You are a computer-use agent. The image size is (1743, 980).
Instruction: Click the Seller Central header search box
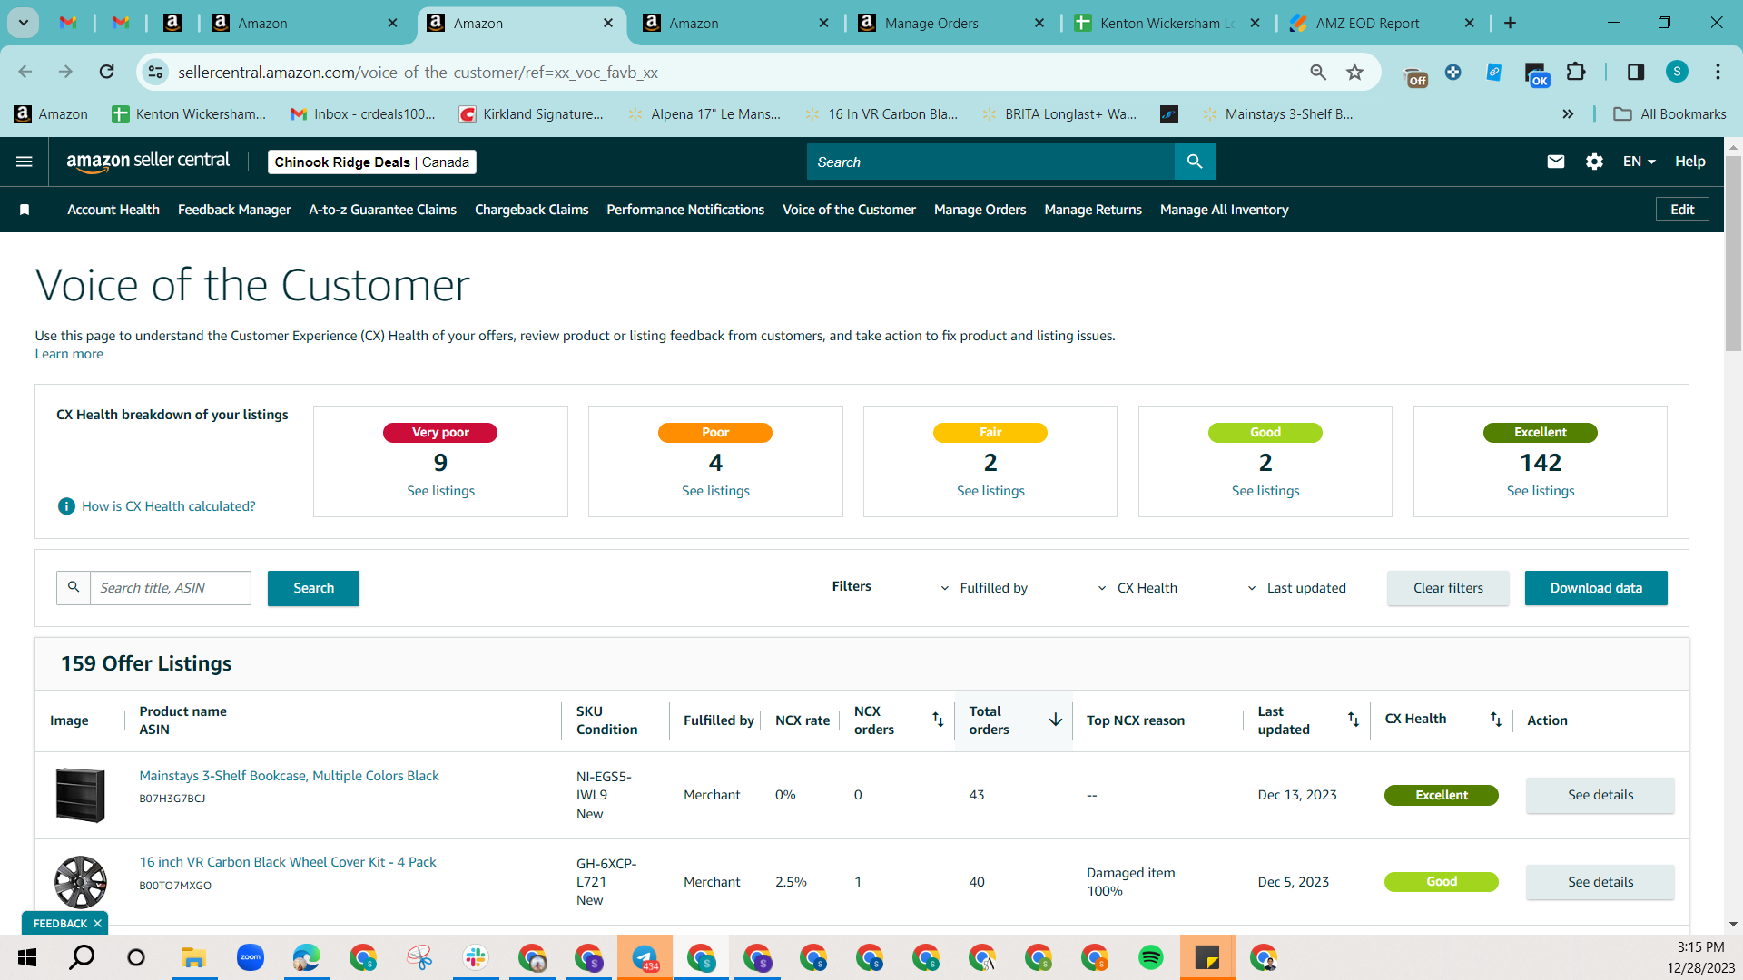coord(990,162)
